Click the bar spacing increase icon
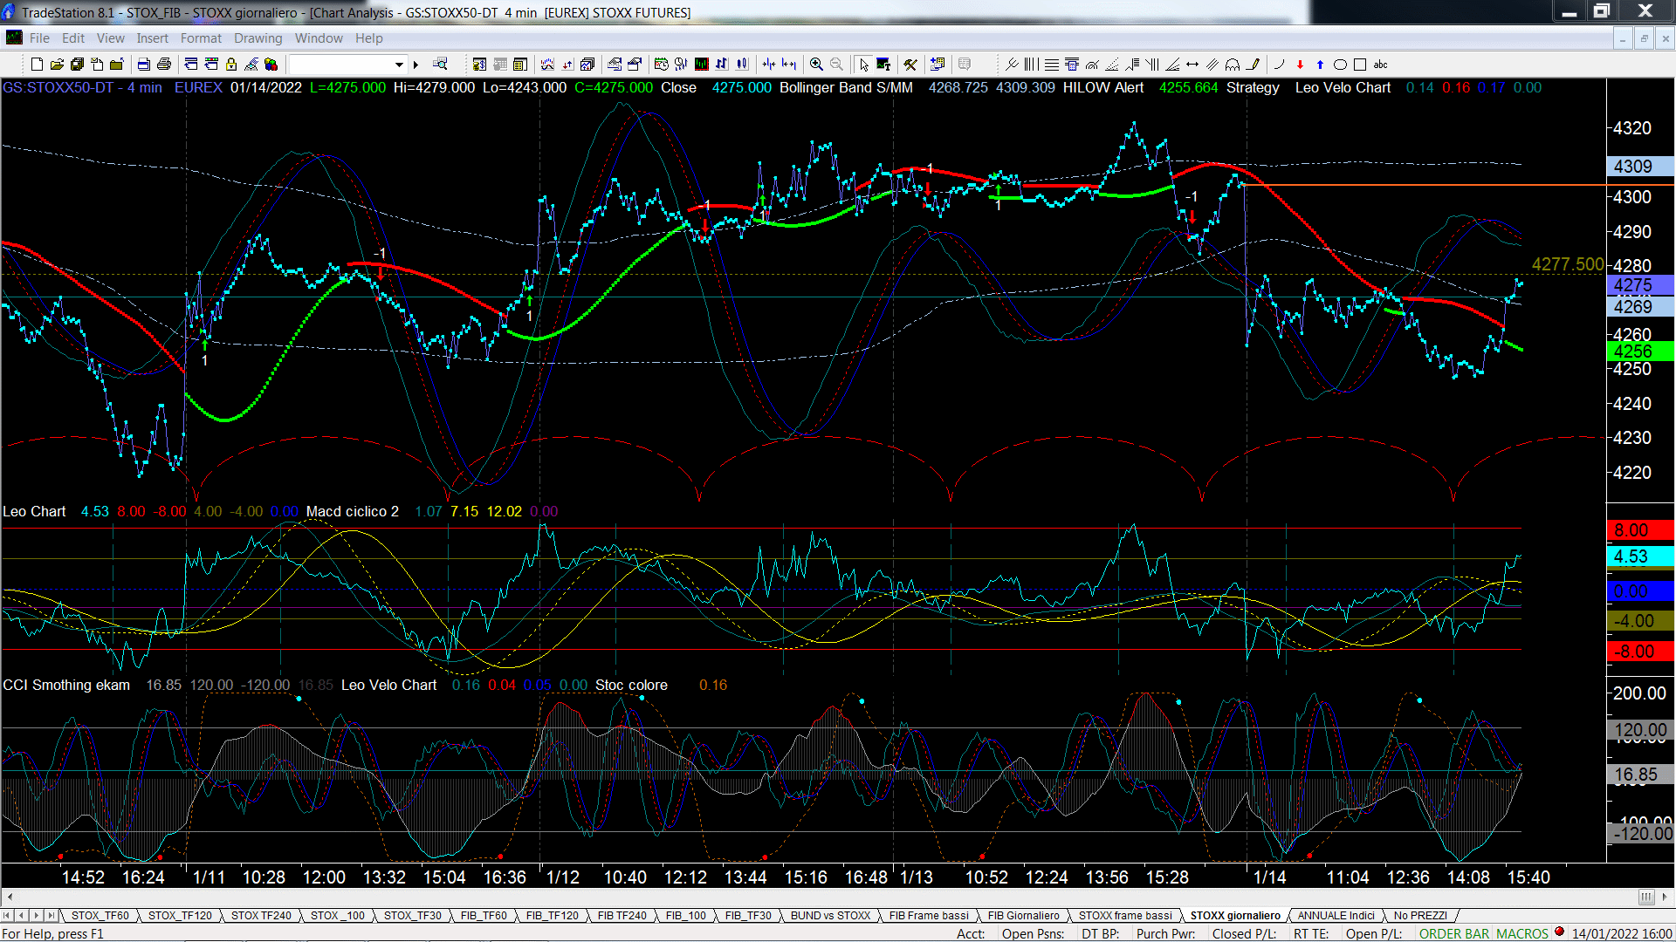The height and width of the screenshot is (942, 1676). pyautogui.click(x=789, y=65)
